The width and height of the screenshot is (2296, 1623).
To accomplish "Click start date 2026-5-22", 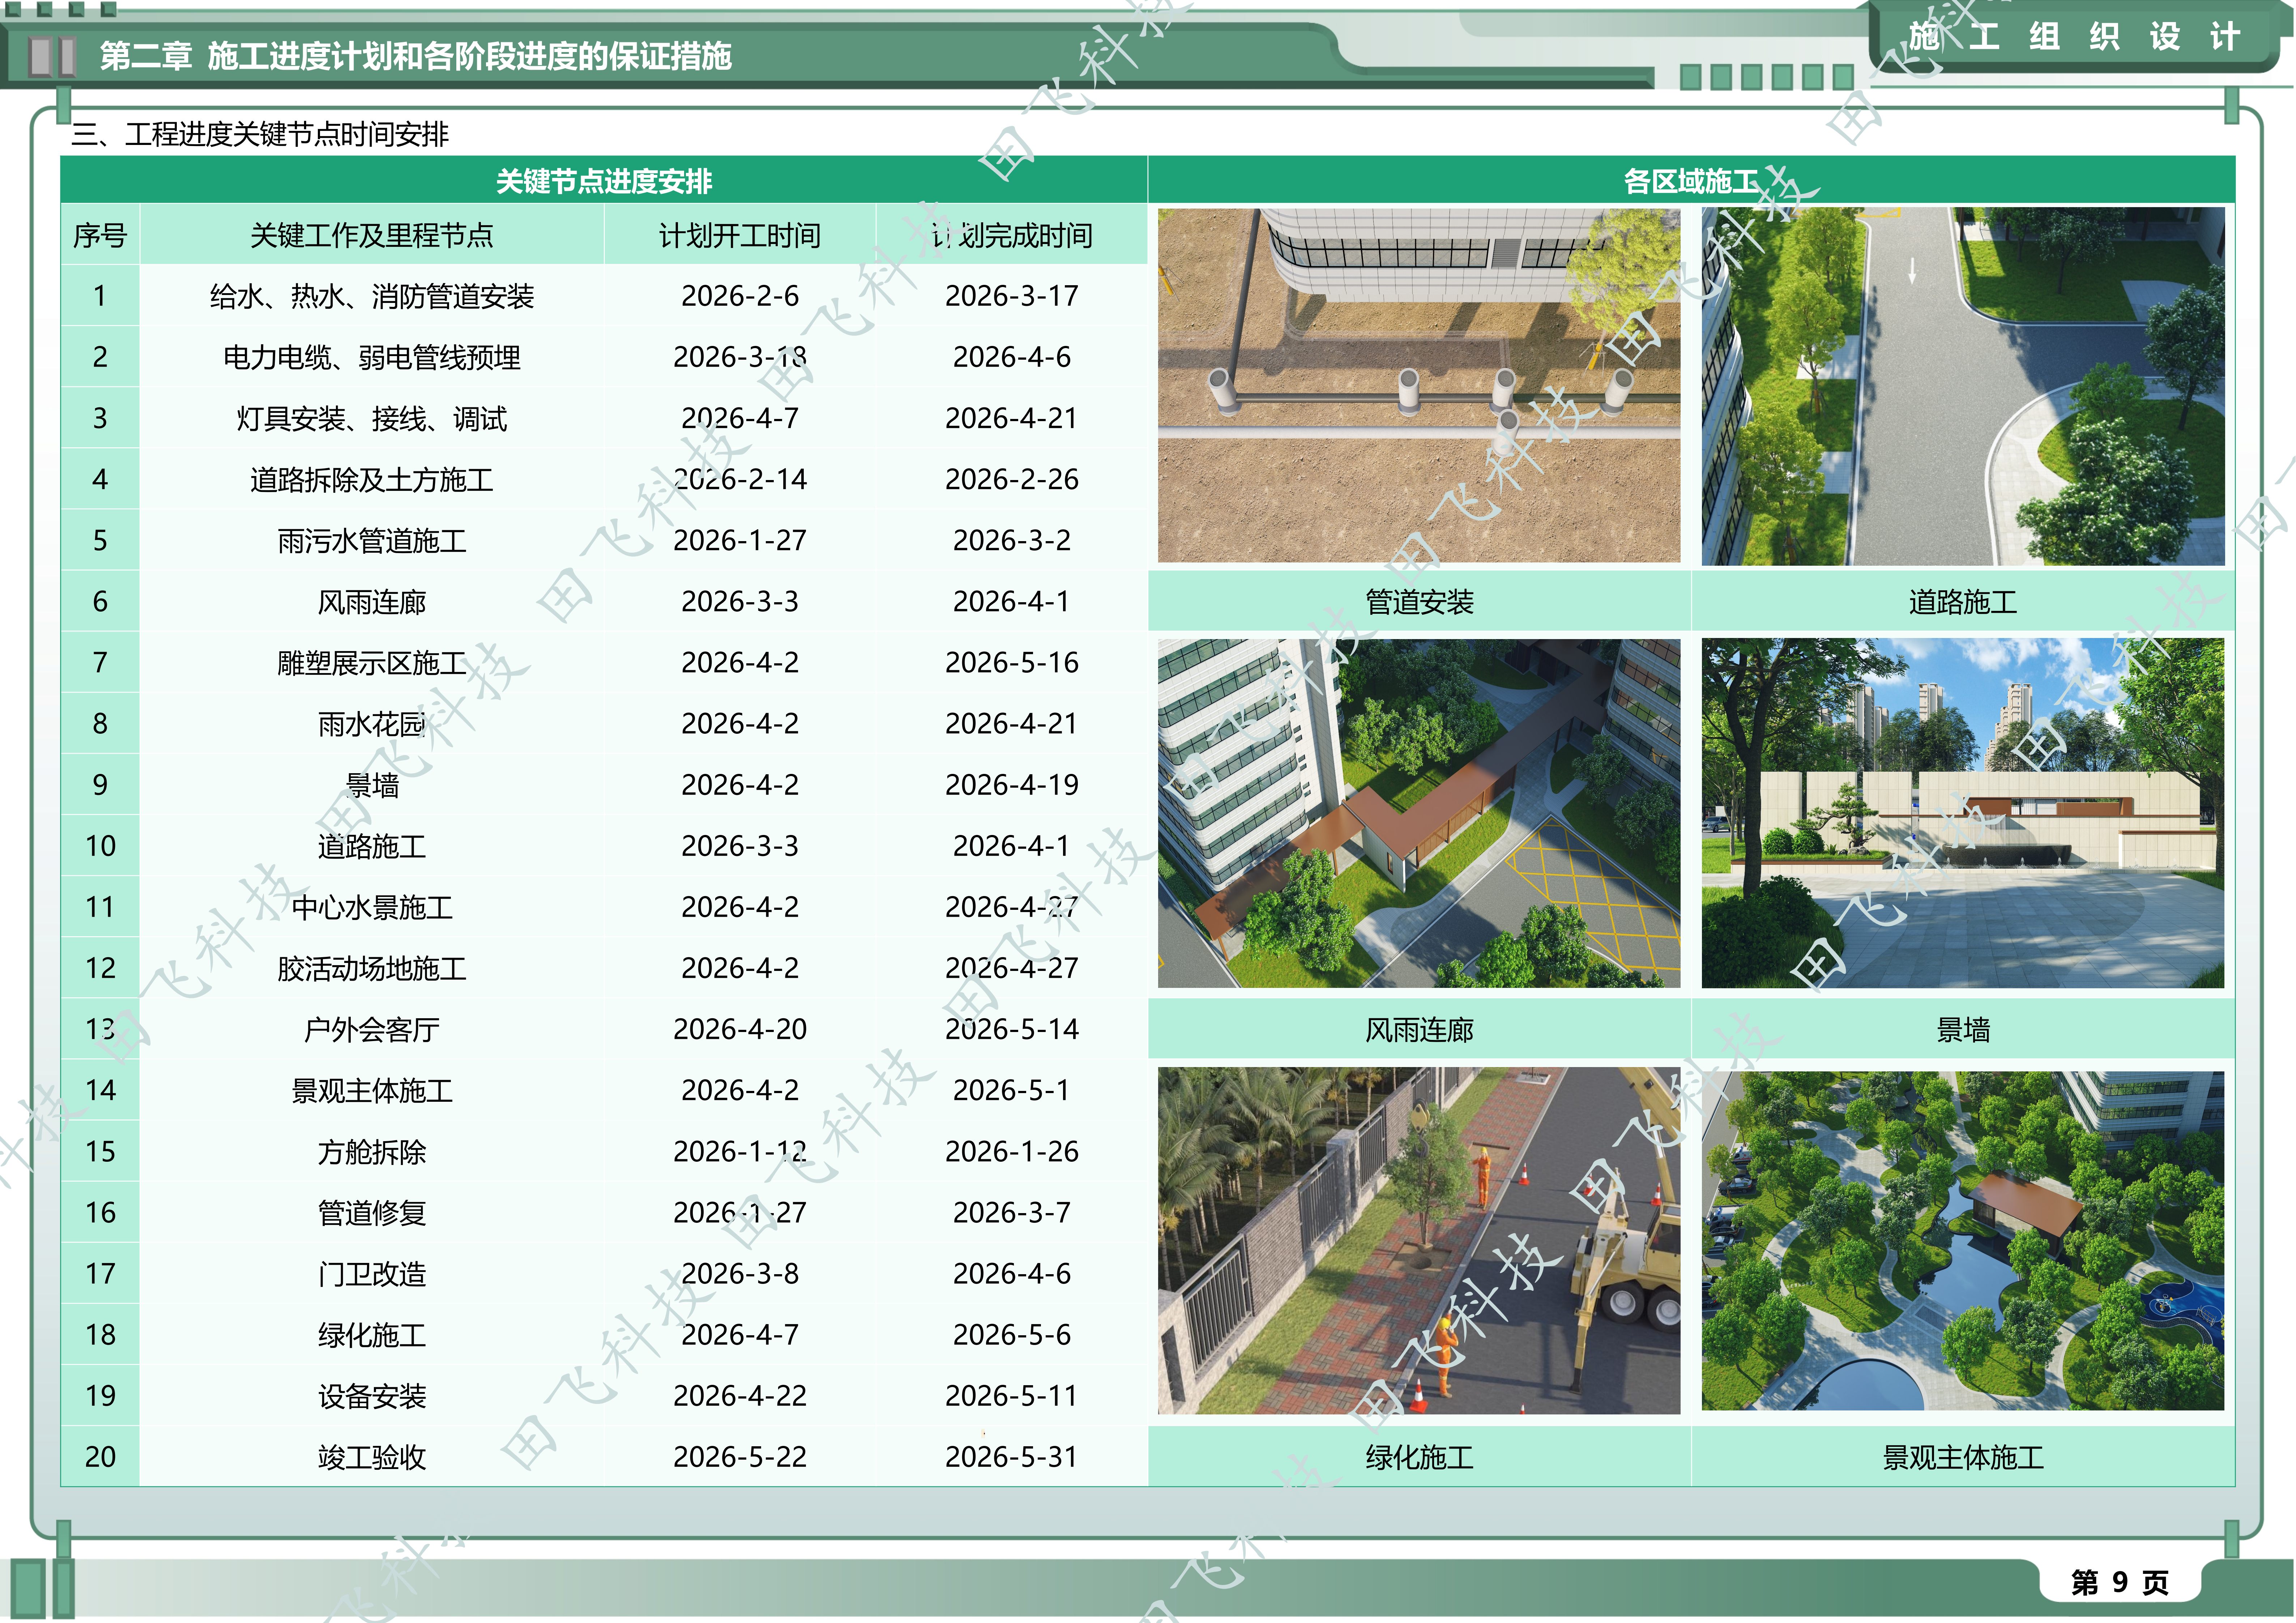I will pyautogui.click(x=740, y=1457).
